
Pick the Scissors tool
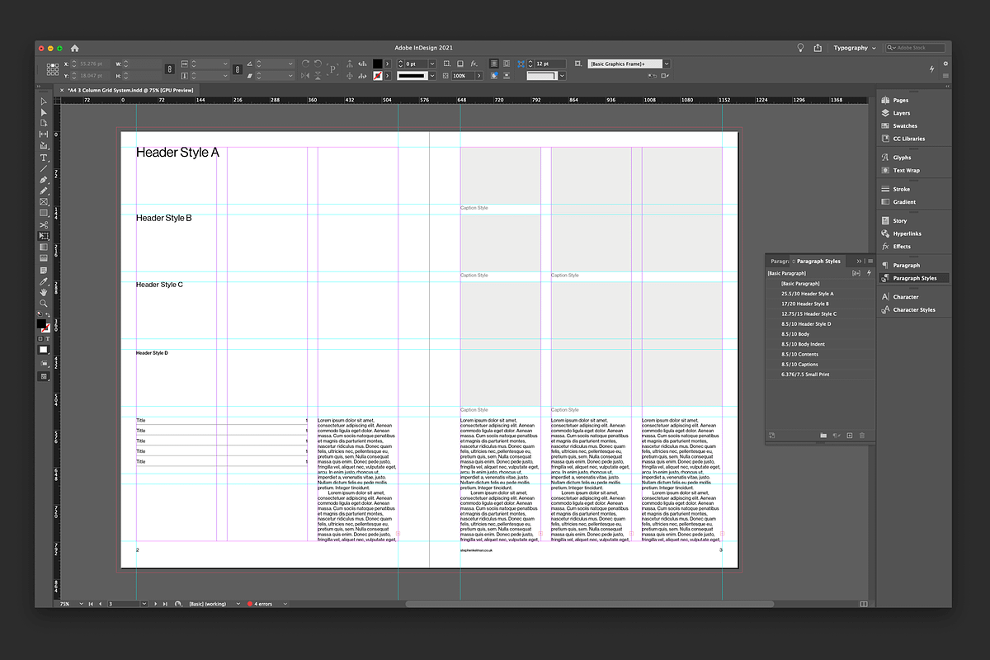pyautogui.click(x=44, y=224)
